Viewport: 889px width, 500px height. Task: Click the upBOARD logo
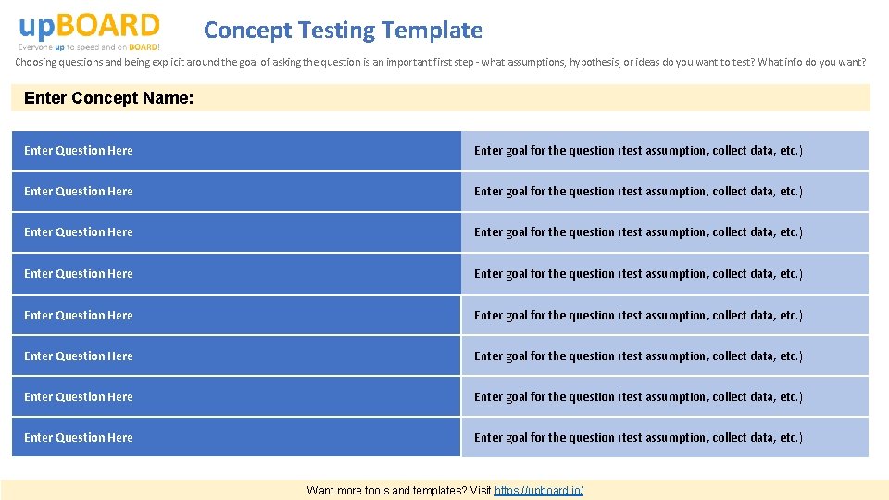click(89, 30)
